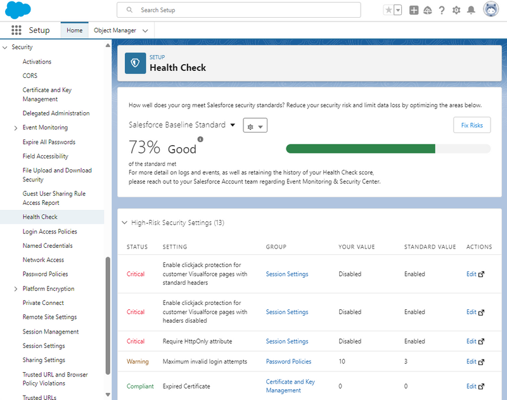This screenshot has width=507, height=400.
Task: Click the SETUP breadcrumb label
Action: point(157,57)
